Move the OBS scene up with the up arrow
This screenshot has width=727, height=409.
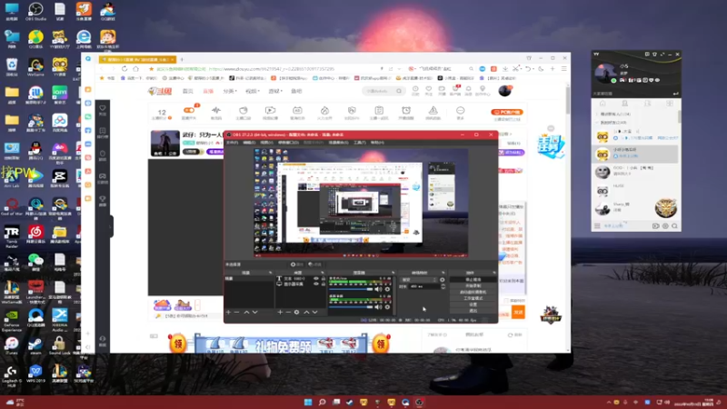[x=246, y=312]
